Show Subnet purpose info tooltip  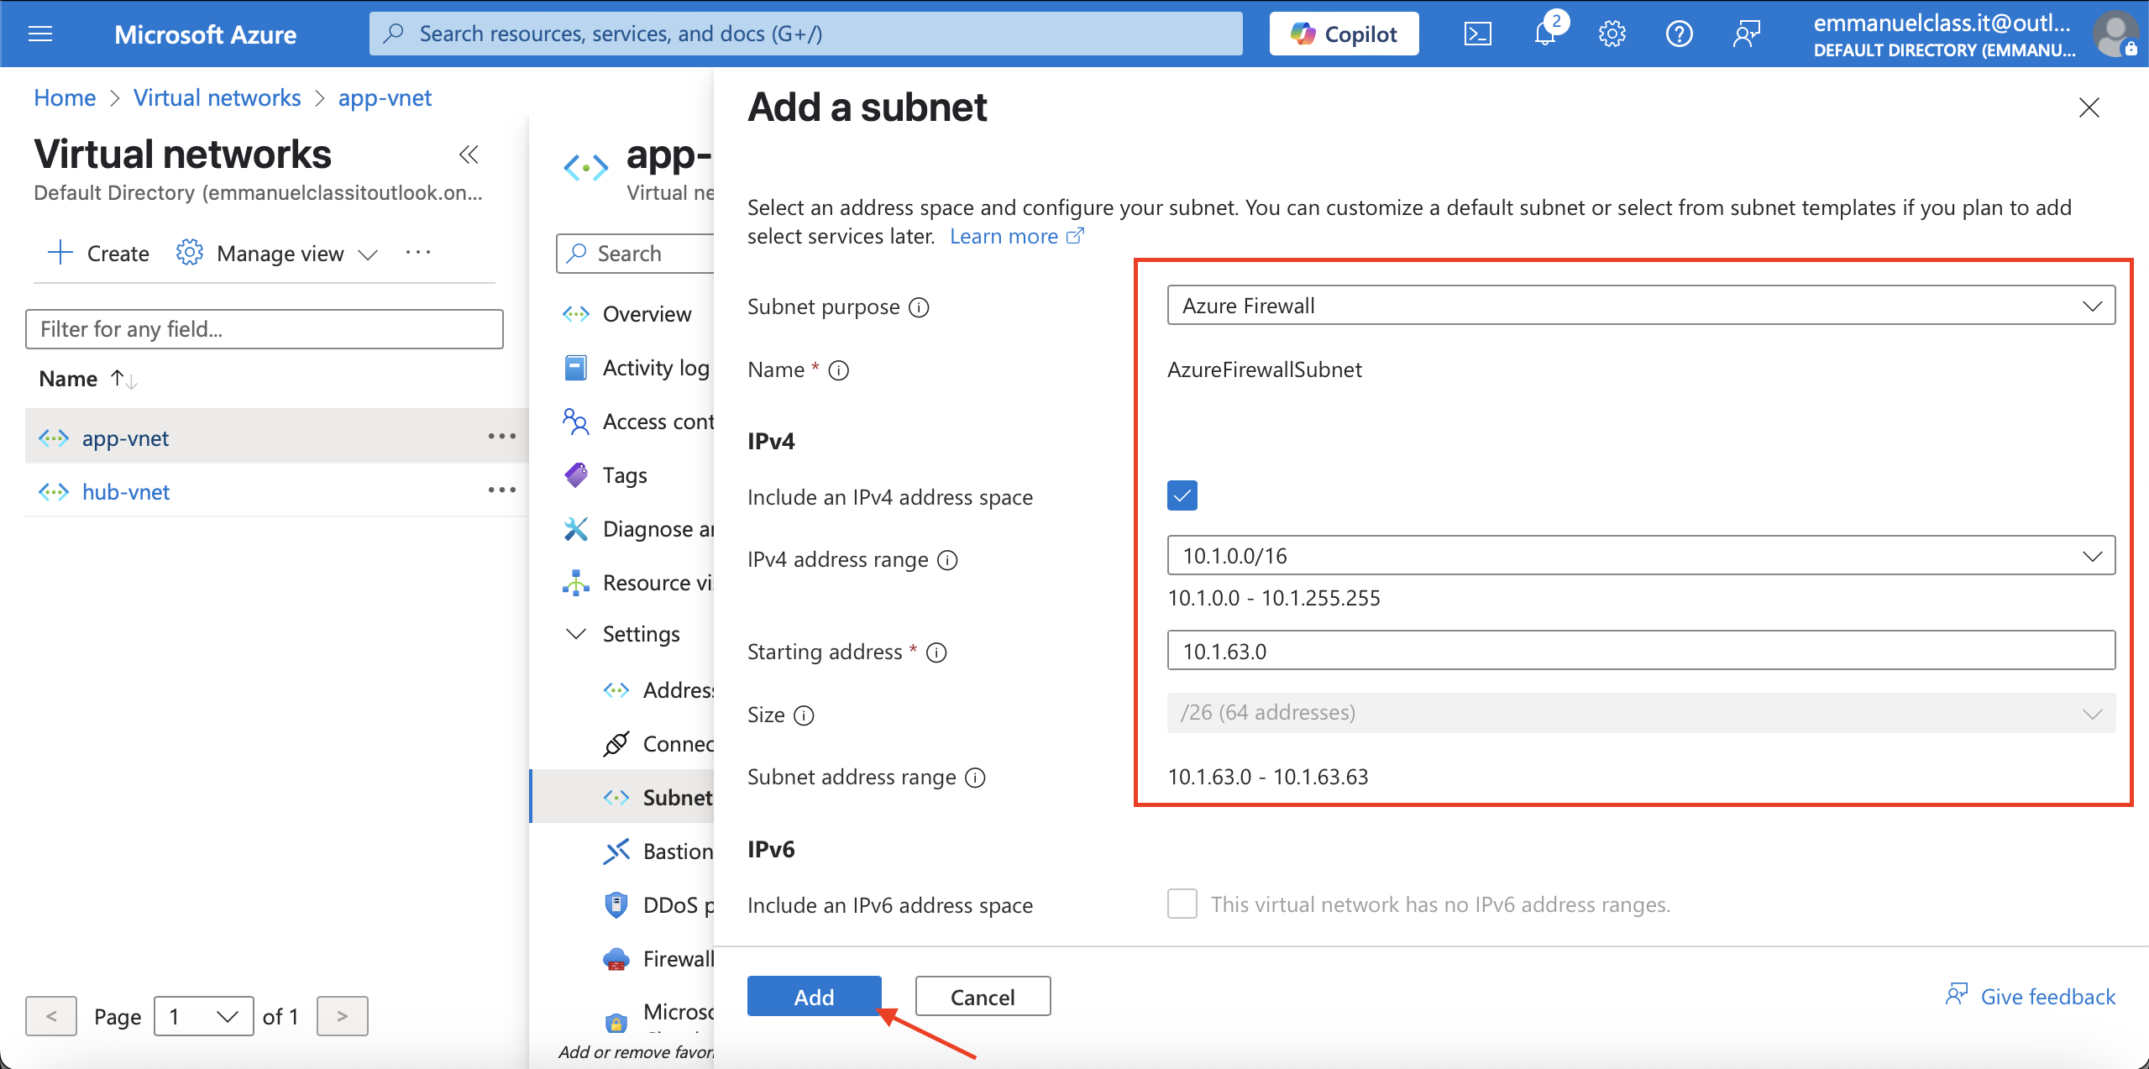(920, 307)
